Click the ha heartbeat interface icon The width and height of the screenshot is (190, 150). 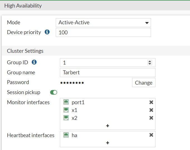(66, 135)
